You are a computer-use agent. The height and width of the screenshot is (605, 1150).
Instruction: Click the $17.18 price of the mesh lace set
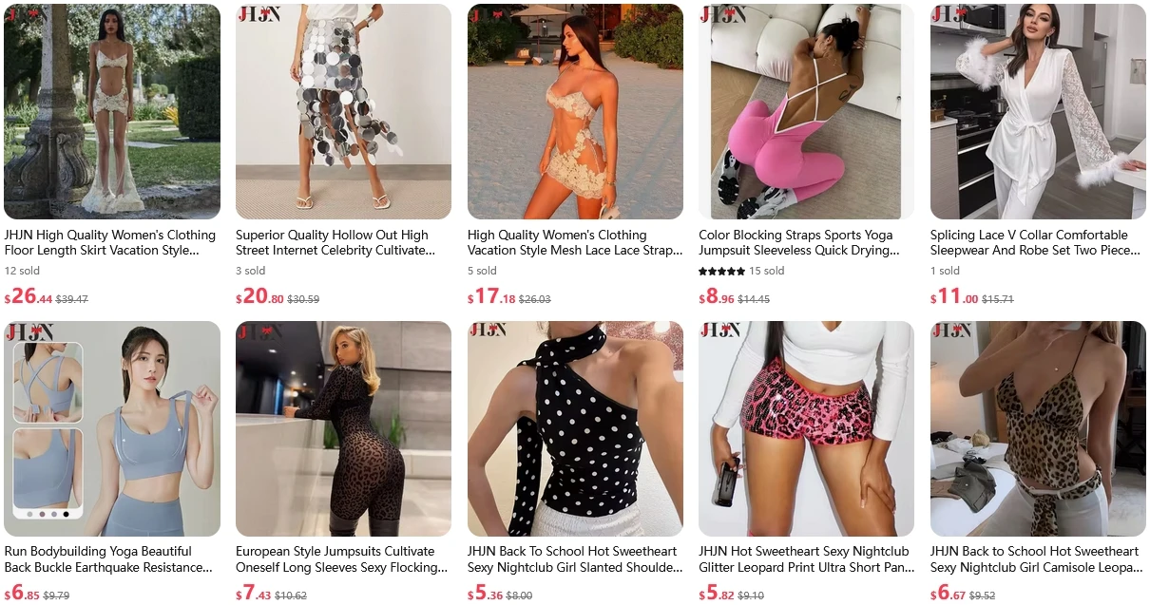[490, 296]
